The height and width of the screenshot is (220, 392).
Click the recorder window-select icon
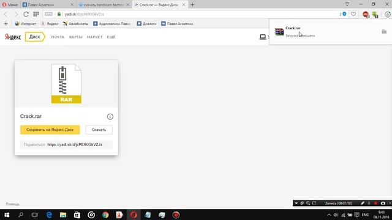pos(302,204)
